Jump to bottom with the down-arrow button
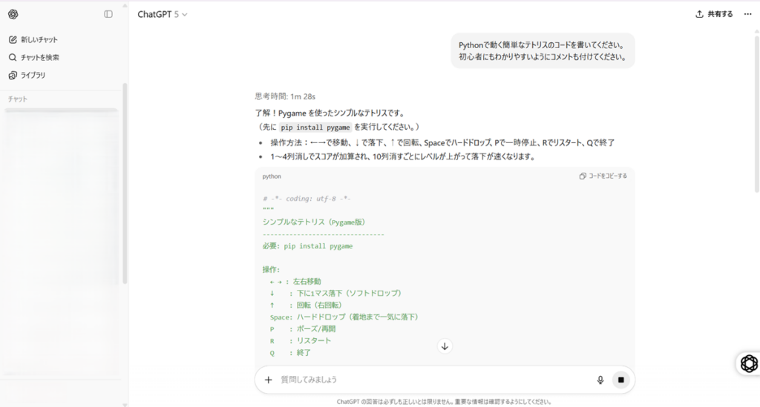The width and height of the screenshot is (760, 407). [445, 346]
